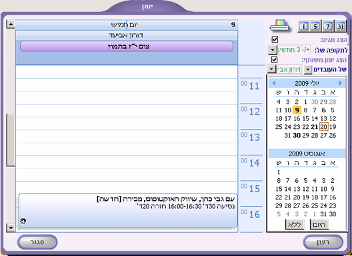Open the period dropdown showing 3 חודשים

(x=273, y=50)
